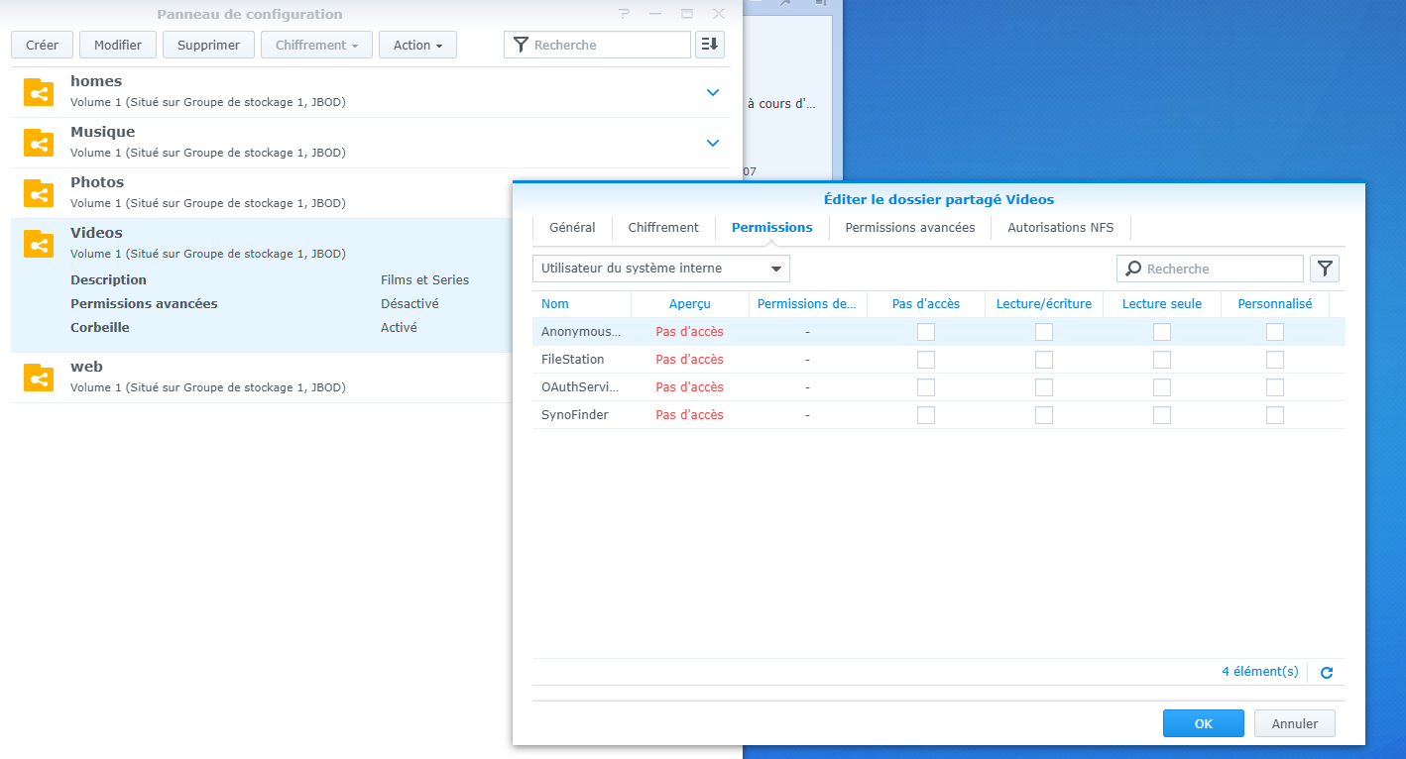Enable Lecture seule for SynoFinder
The height and width of the screenshot is (759, 1406).
pyautogui.click(x=1162, y=415)
